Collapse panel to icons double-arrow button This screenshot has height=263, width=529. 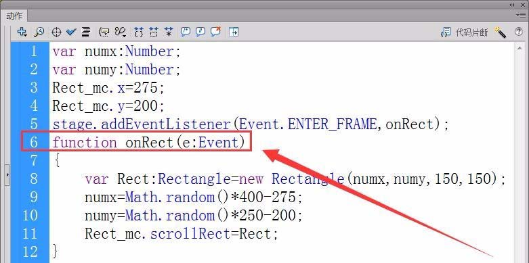point(512,5)
